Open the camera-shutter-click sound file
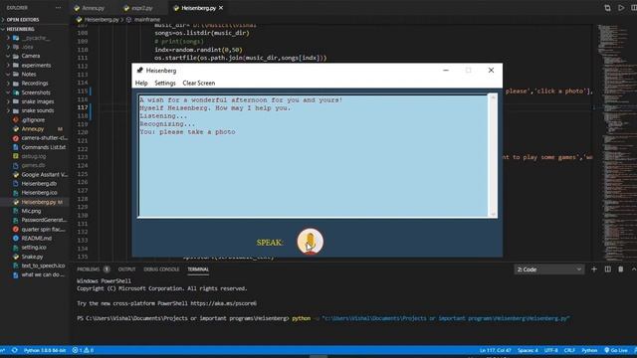Screen dimensions: 637x358 pyautogui.click(x=44, y=138)
